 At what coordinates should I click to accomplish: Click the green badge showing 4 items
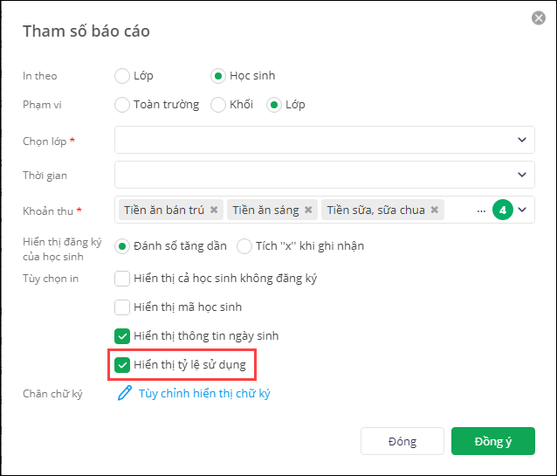pos(501,210)
